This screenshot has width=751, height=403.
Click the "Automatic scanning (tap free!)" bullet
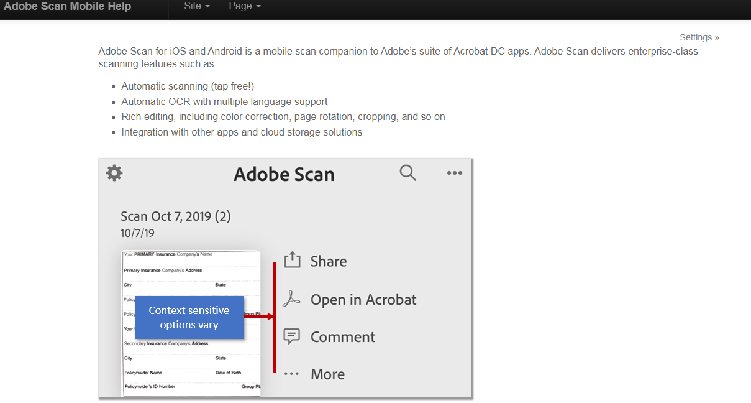tap(188, 86)
